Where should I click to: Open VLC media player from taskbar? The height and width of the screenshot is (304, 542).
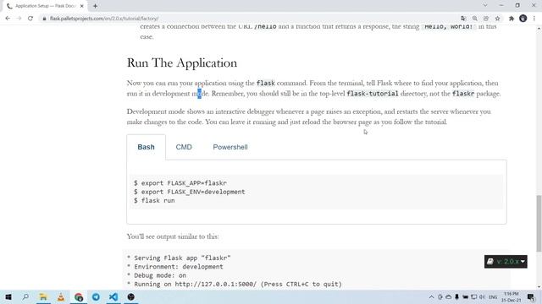pos(61,296)
